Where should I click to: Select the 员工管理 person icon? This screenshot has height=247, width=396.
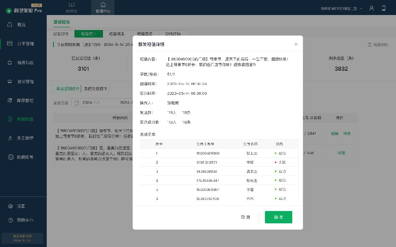[x=10, y=138]
